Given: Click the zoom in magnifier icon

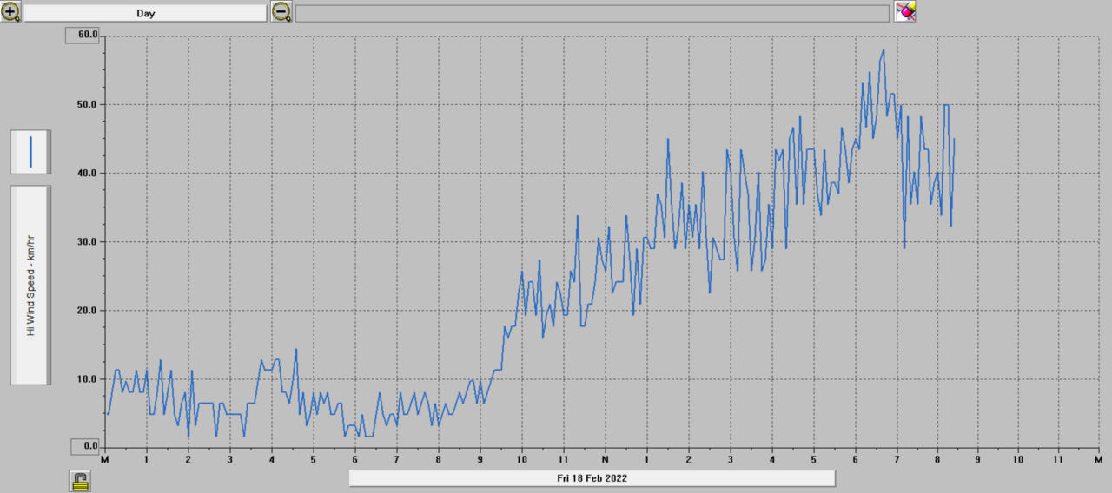Looking at the screenshot, I should (x=10, y=12).
